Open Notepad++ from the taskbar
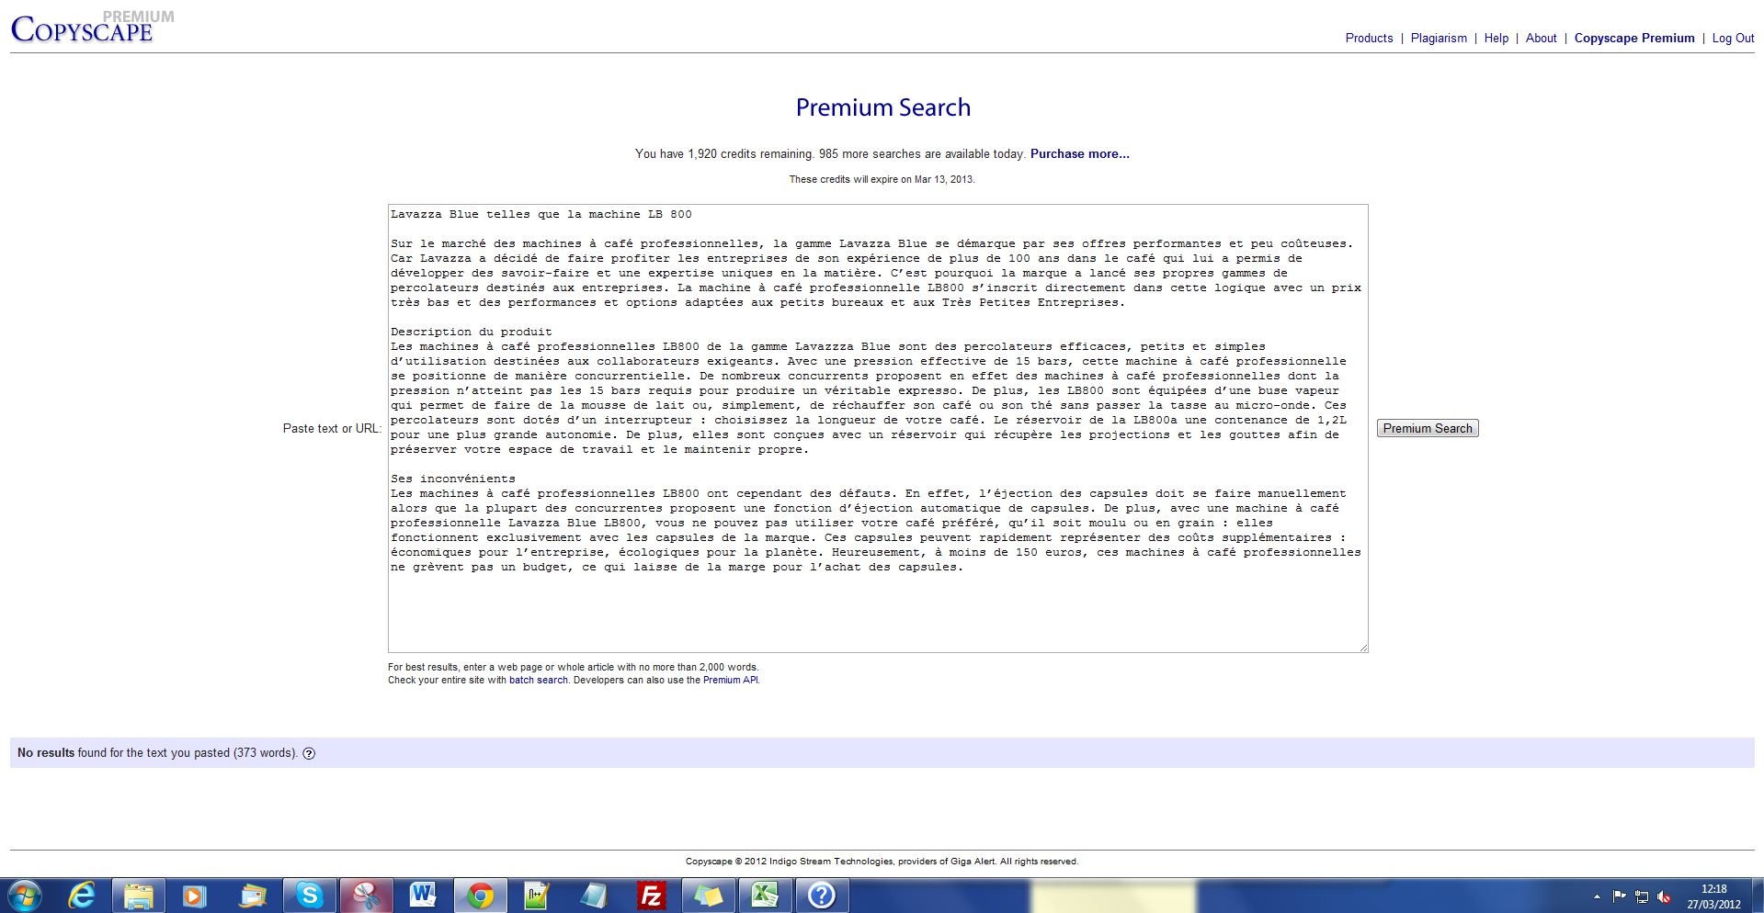This screenshot has width=1764, height=913. 537,895
